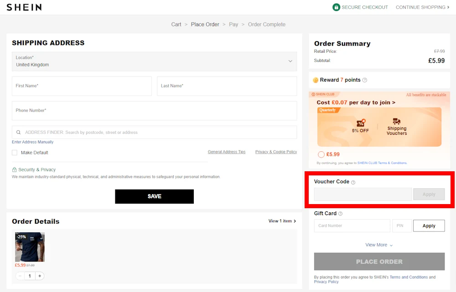The image size is (456, 292).
Task: Click the Shipping Vouchers truck icon
Action: [397, 121]
